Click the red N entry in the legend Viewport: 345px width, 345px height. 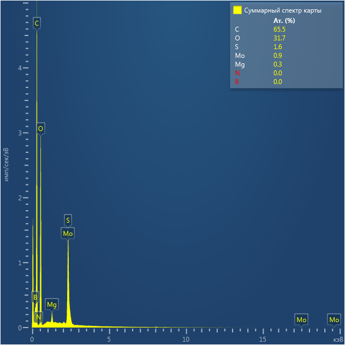pyautogui.click(x=237, y=73)
